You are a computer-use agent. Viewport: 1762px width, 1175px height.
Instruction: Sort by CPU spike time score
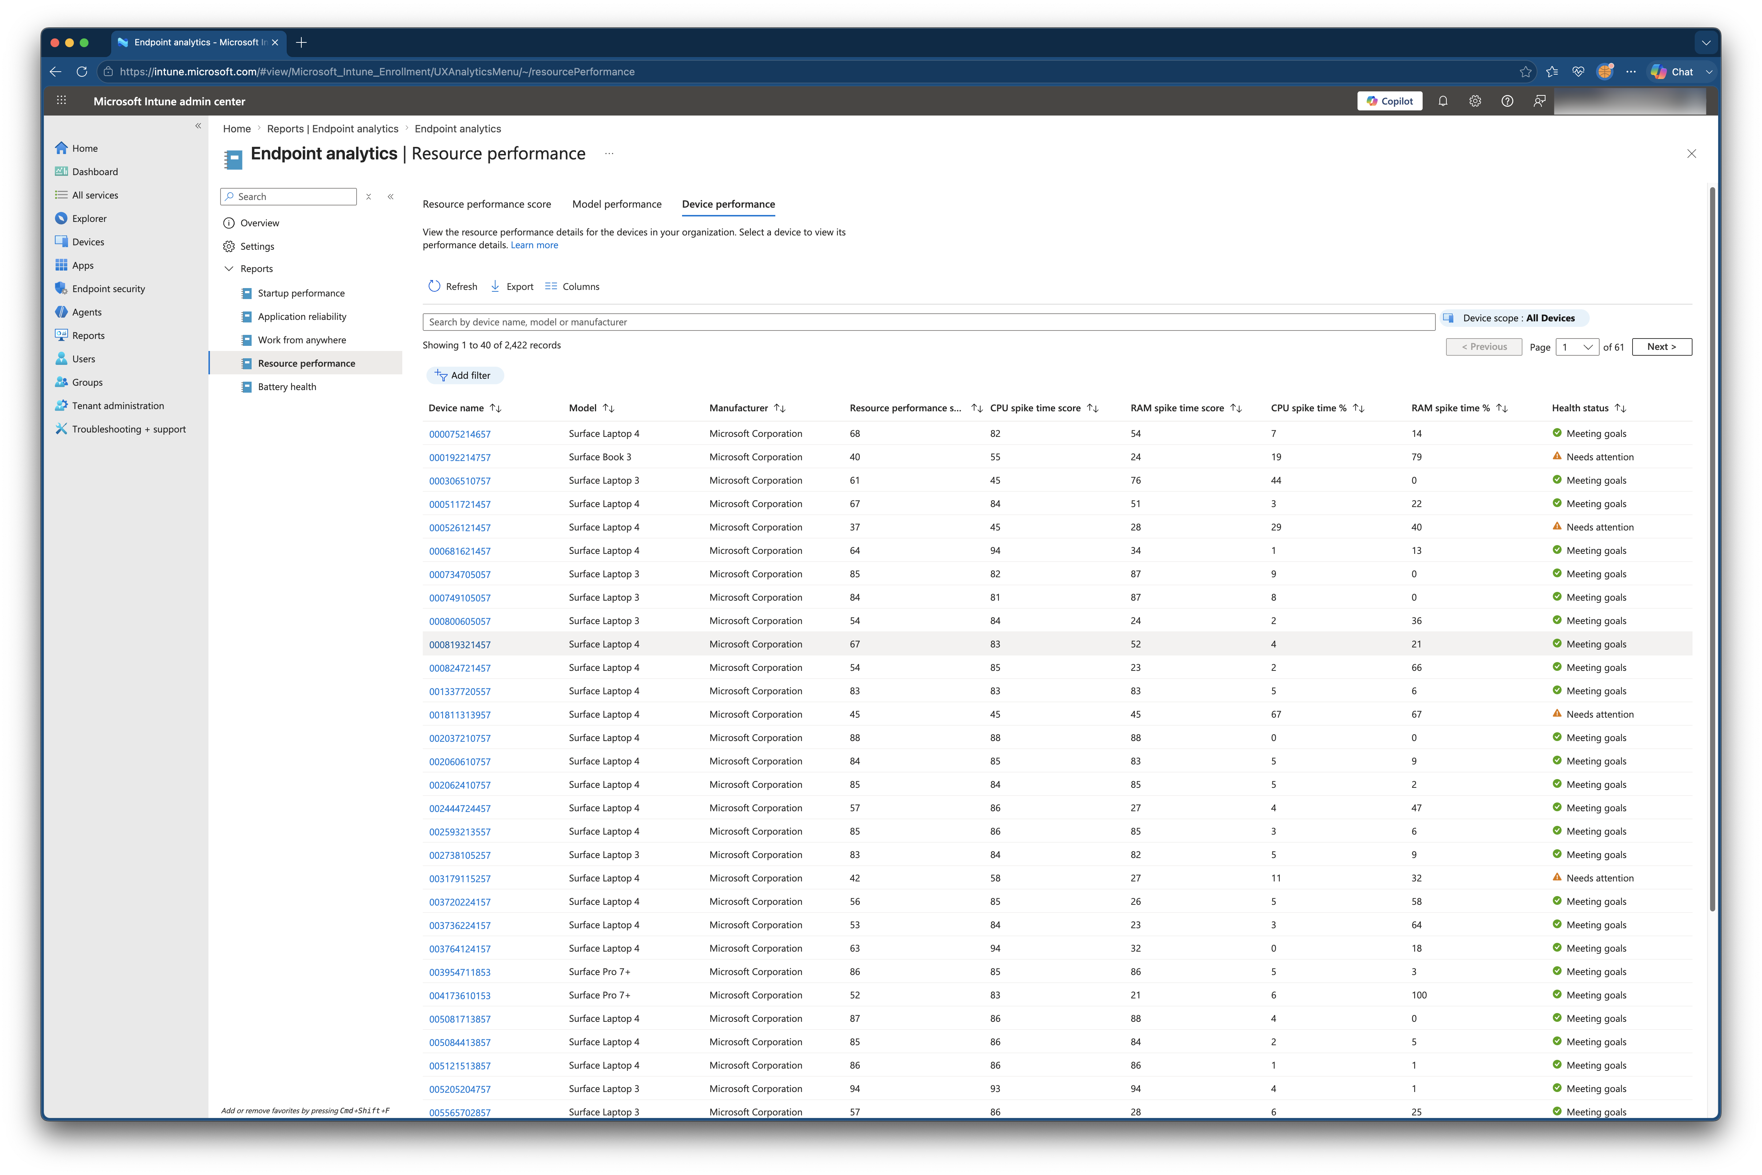(1044, 408)
